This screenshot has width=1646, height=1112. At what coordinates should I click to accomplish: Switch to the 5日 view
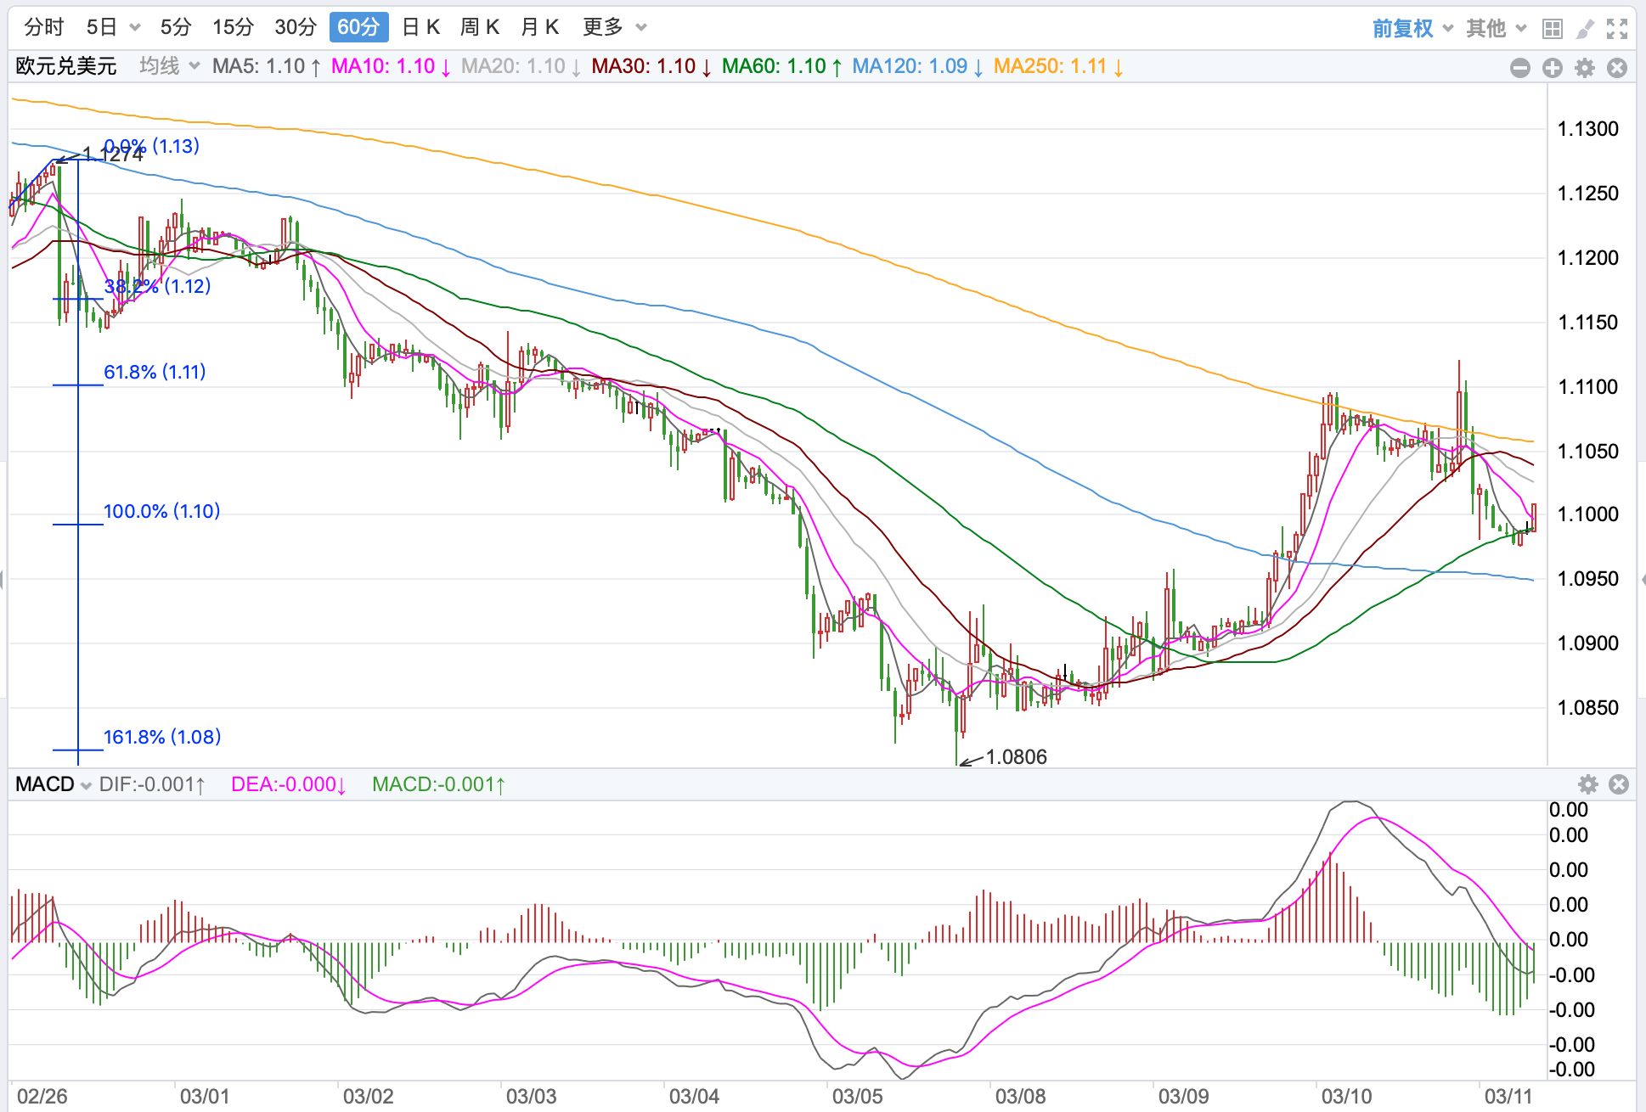tap(102, 27)
